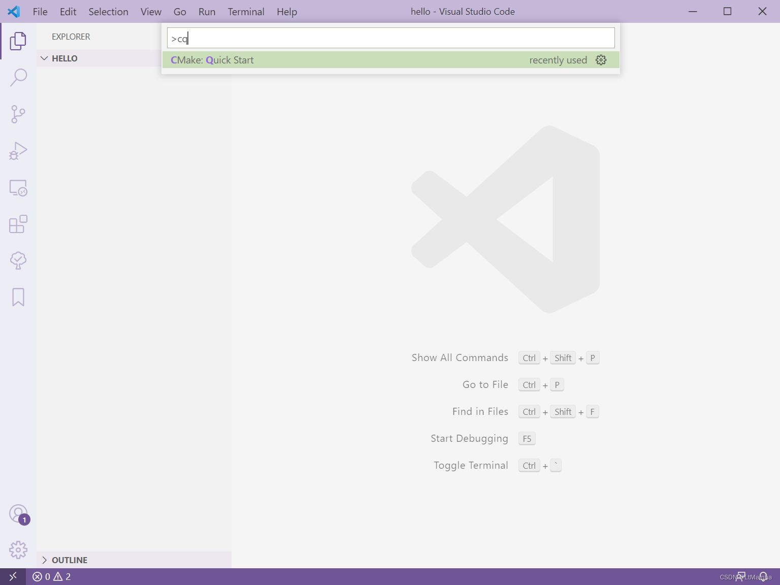Expand the OUTLINE section
Image resolution: width=780 pixels, height=585 pixels.
(134, 560)
